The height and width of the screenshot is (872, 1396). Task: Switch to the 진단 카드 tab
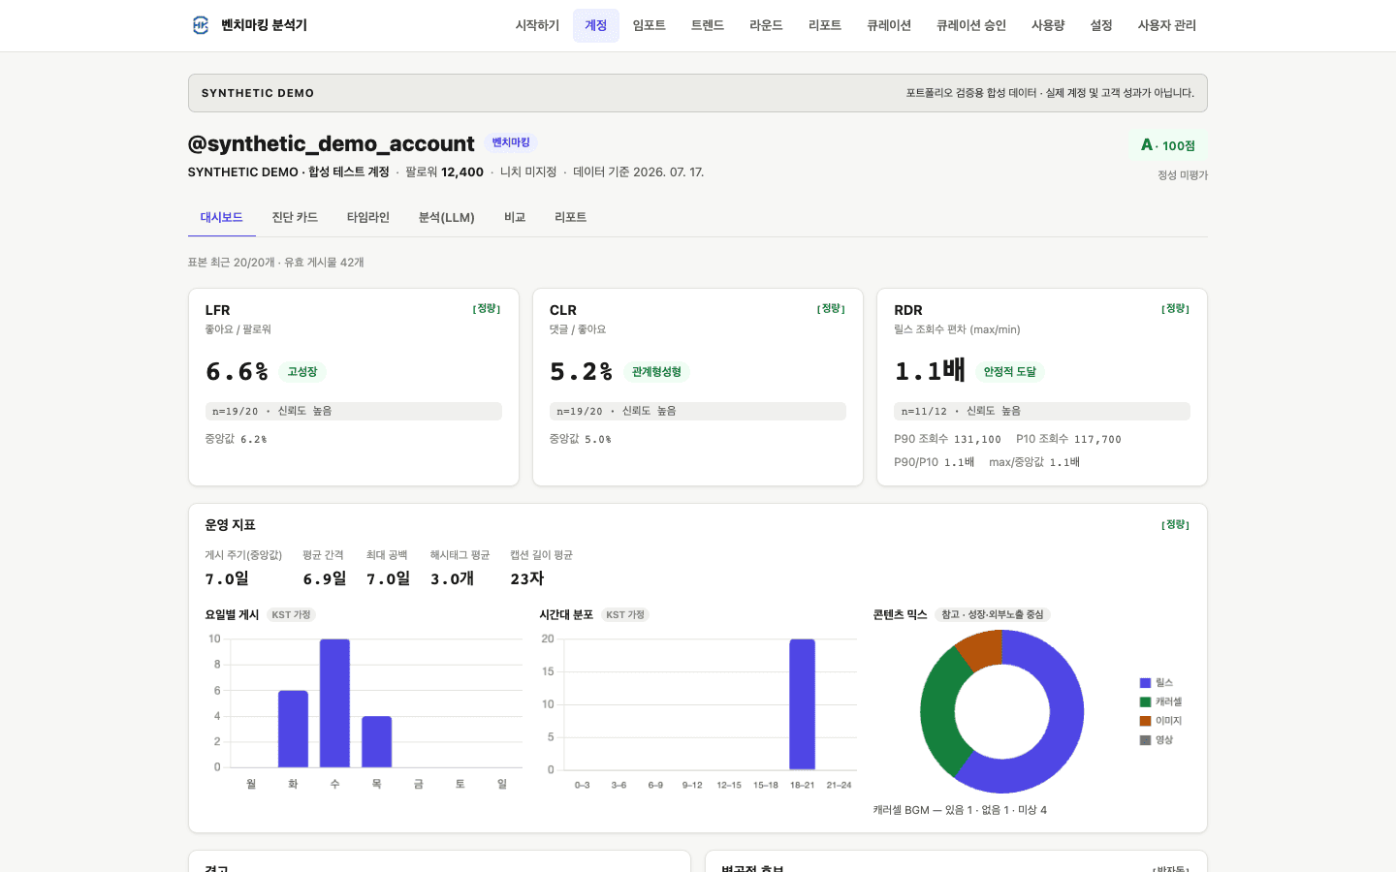click(x=295, y=217)
